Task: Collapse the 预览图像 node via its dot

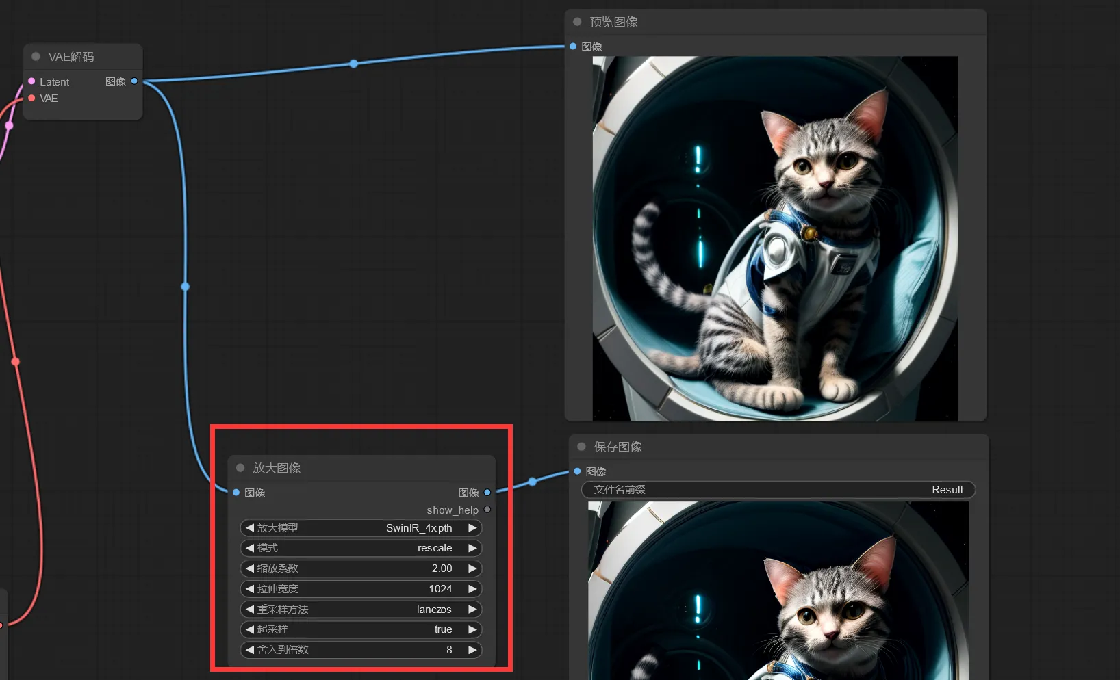Action: (x=577, y=22)
